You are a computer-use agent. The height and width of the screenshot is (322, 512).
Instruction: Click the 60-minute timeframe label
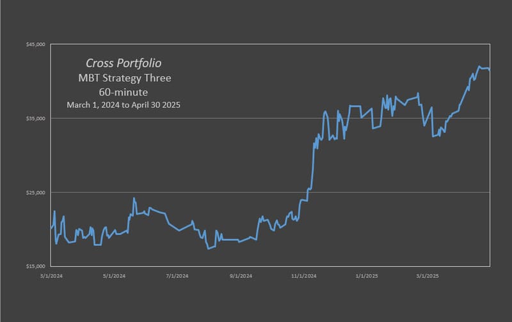coord(124,92)
